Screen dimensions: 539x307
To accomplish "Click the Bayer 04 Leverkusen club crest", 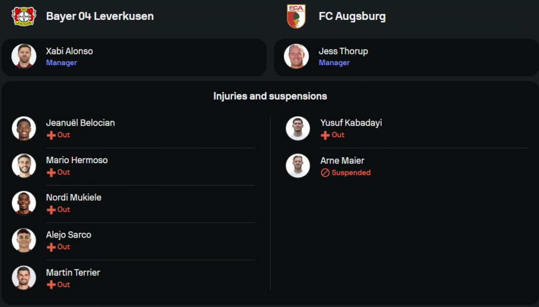I will click(x=24, y=16).
